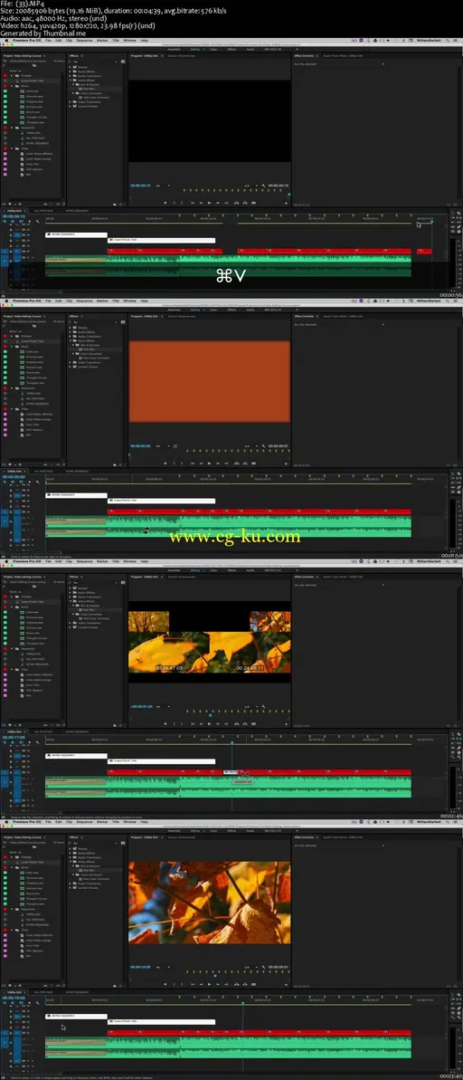Open the Clip menu in the full-leaves frame
This screenshot has height=1080, width=463.
click(x=69, y=820)
